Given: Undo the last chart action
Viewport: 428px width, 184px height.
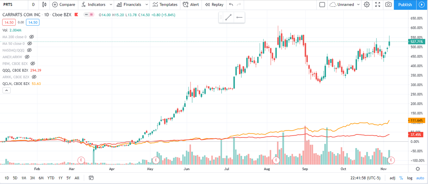Looking at the screenshot, I should pyautogui.click(x=231, y=5).
